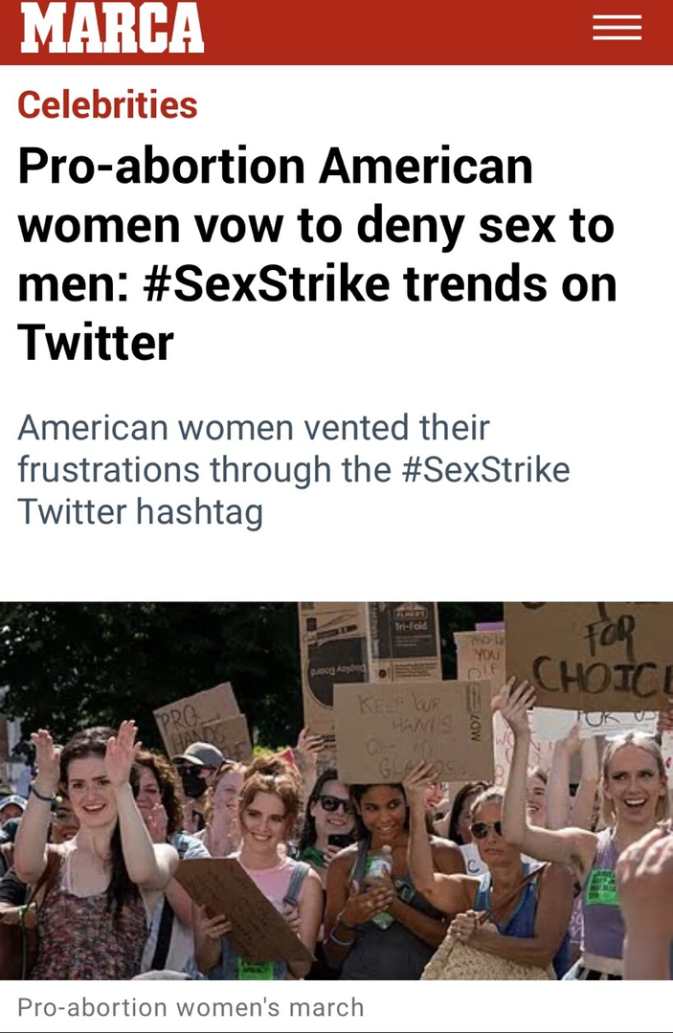Click the "KEEP YOUR HANDS" cardboard sign

pyautogui.click(x=399, y=730)
